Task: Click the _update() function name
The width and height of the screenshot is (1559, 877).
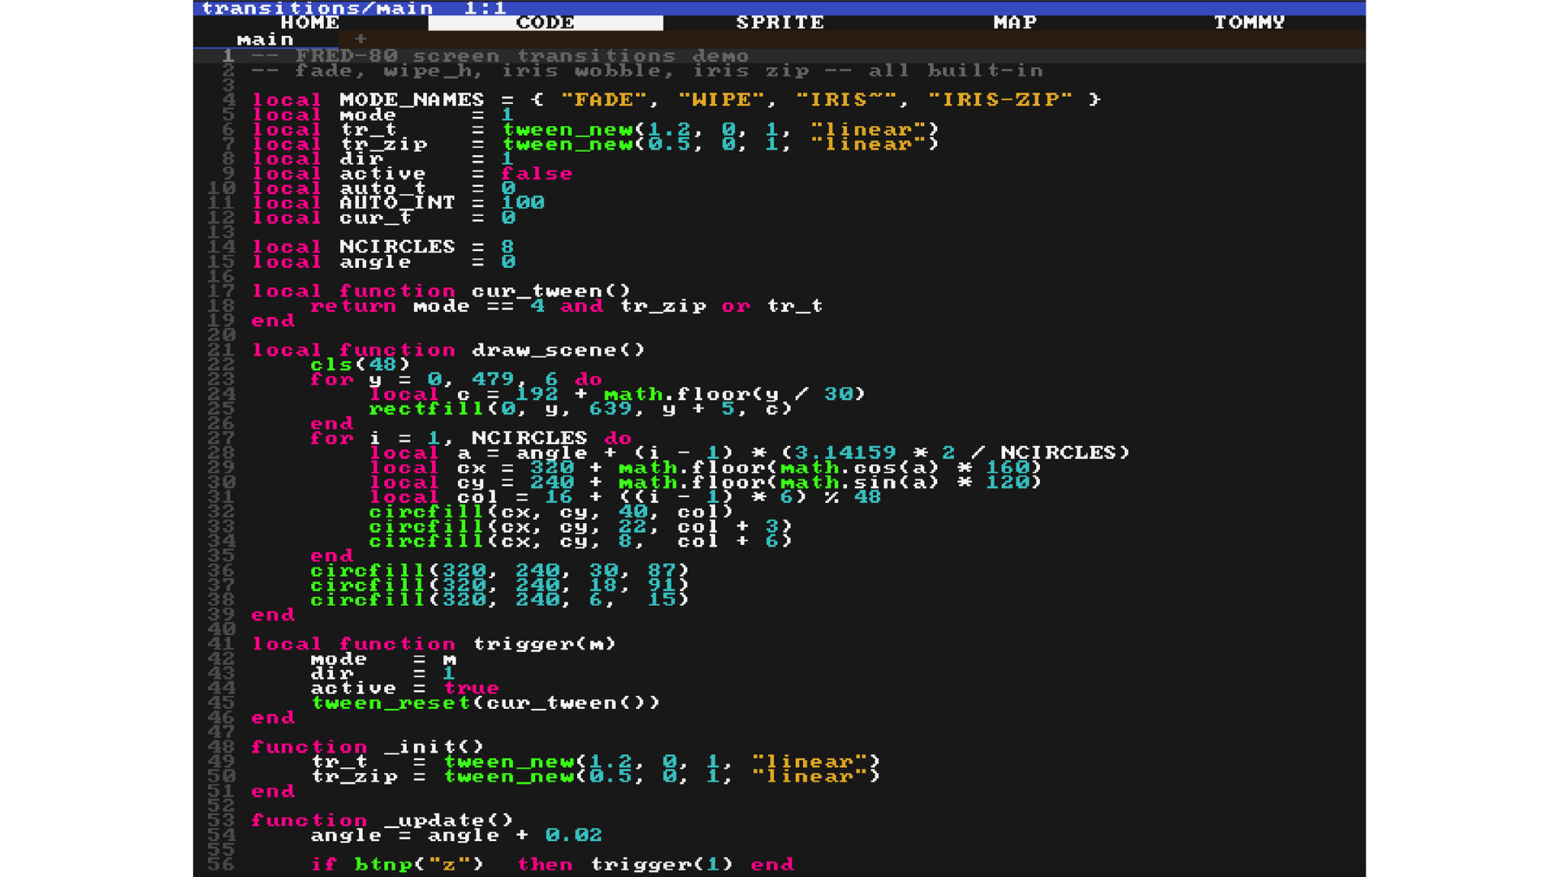Action: click(x=448, y=820)
